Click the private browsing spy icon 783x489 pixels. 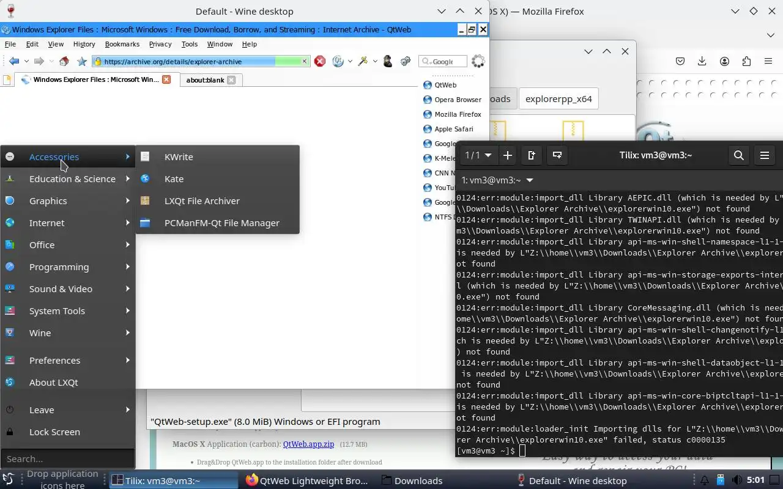click(387, 61)
